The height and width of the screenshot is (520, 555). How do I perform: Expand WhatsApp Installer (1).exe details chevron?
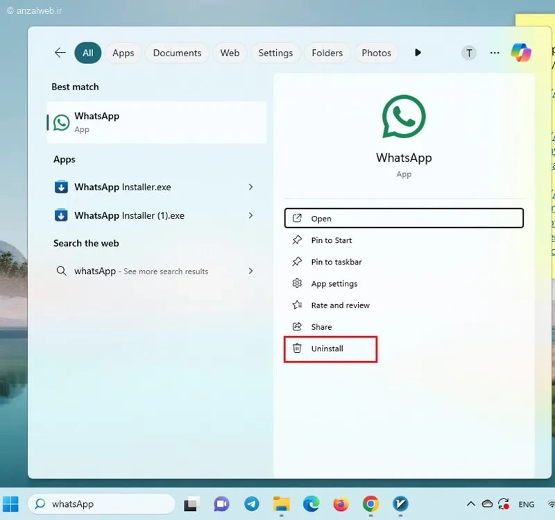pyautogui.click(x=250, y=215)
